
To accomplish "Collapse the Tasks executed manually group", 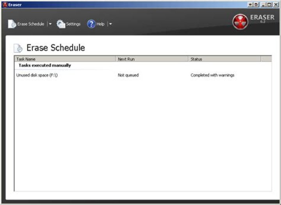I will [45, 65].
